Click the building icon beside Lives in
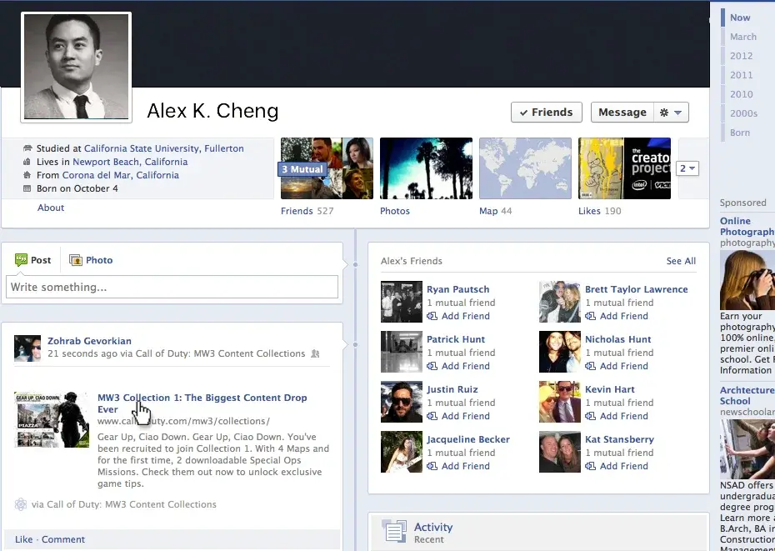 pos(27,162)
